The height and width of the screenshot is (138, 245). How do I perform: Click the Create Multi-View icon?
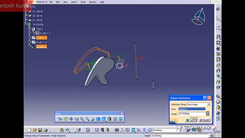point(98,119)
